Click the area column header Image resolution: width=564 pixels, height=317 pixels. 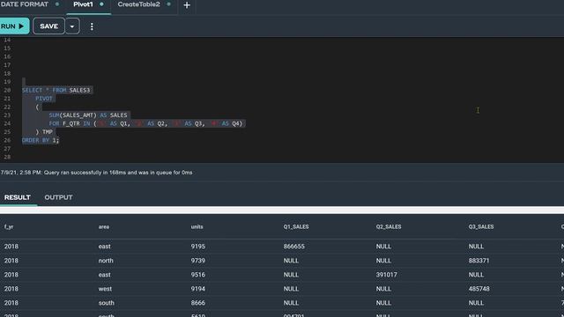(104, 227)
